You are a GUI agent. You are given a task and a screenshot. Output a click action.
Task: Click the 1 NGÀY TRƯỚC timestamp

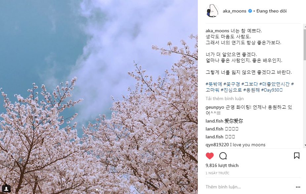coord(217,173)
